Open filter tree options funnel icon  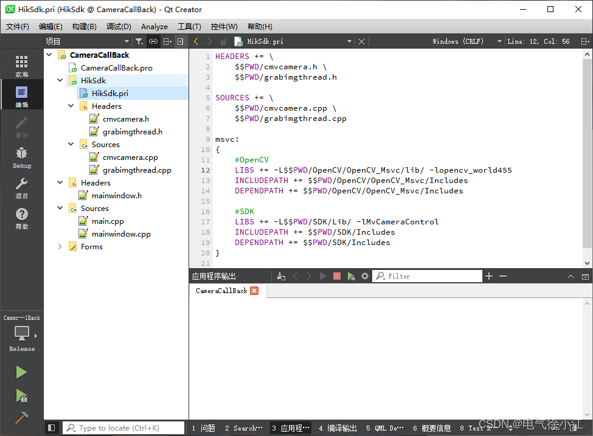[139, 41]
